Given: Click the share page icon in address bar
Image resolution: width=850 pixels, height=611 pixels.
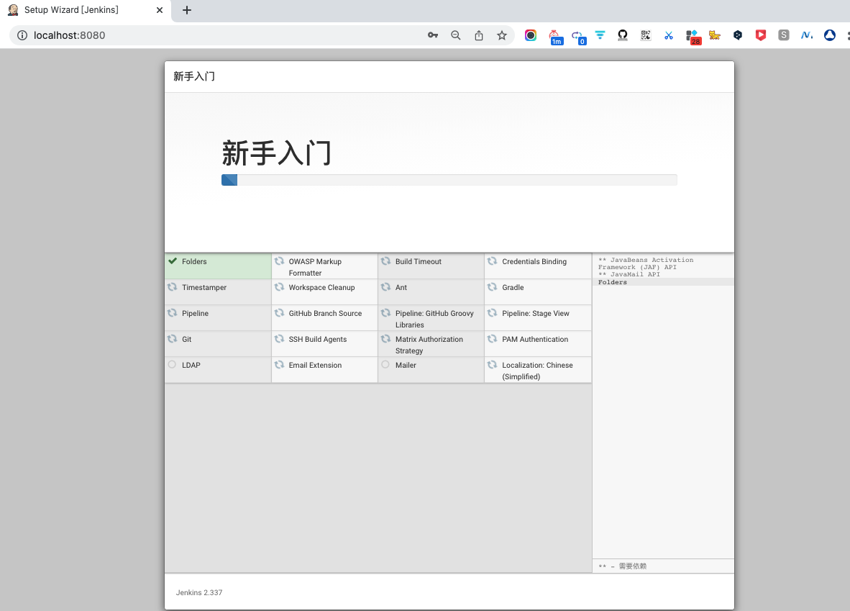Looking at the screenshot, I should point(479,35).
